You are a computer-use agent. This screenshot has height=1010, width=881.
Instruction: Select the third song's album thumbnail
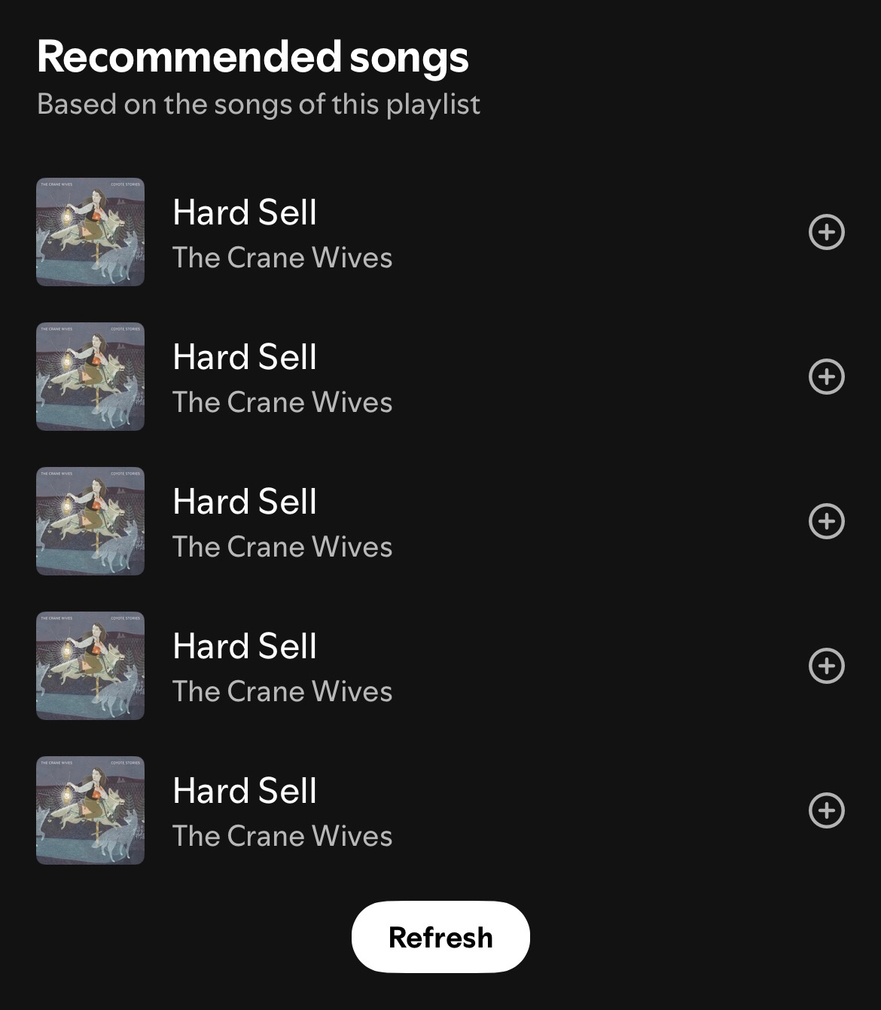(x=90, y=521)
